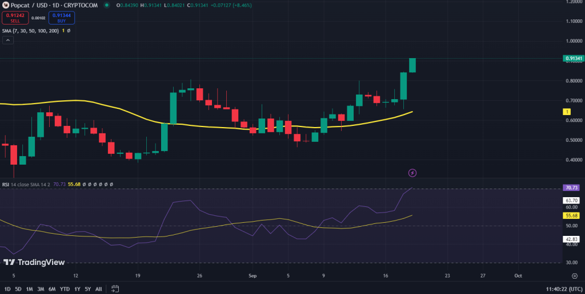Select the 6M time range
Image resolution: width=585 pixels, height=294 pixels.
pos(52,288)
